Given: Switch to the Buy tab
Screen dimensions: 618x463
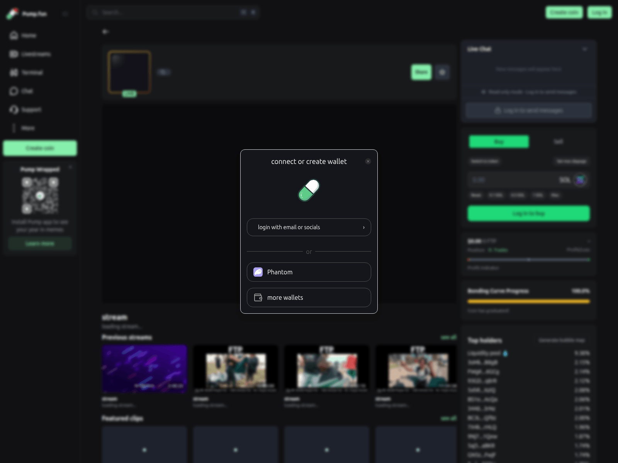Looking at the screenshot, I should [x=499, y=142].
